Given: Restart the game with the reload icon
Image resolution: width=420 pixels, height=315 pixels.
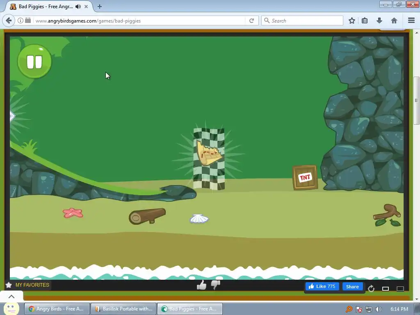Looking at the screenshot, I should click(x=371, y=288).
